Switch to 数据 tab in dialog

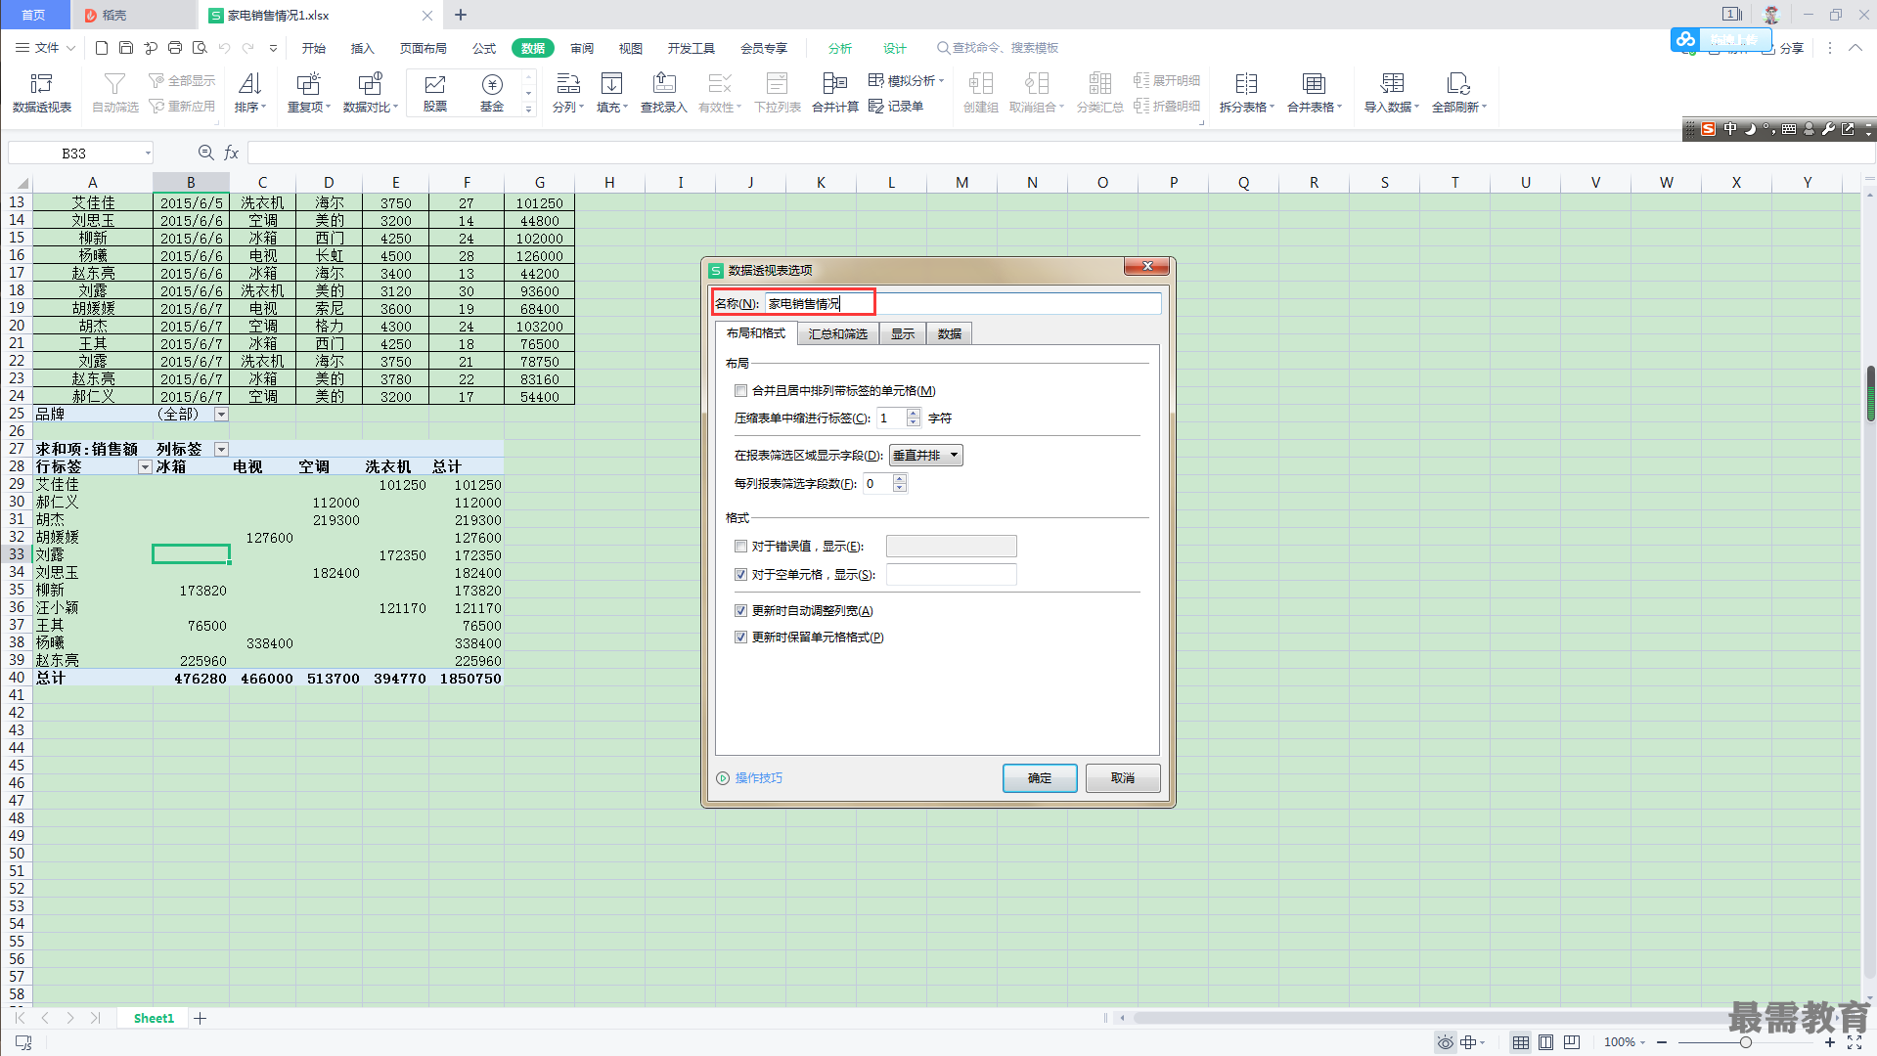949,334
